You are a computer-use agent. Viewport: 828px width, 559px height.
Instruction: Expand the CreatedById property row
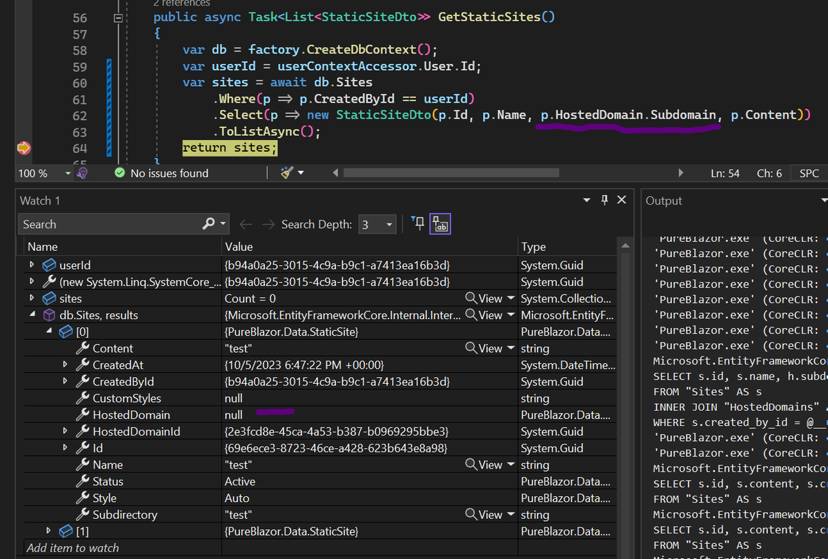(65, 382)
